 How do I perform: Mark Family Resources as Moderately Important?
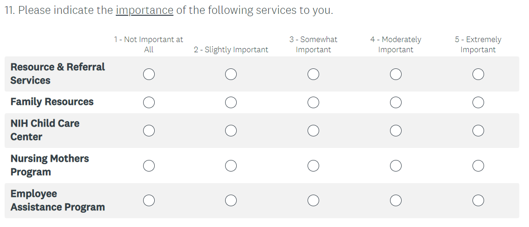click(x=396, y=102)
